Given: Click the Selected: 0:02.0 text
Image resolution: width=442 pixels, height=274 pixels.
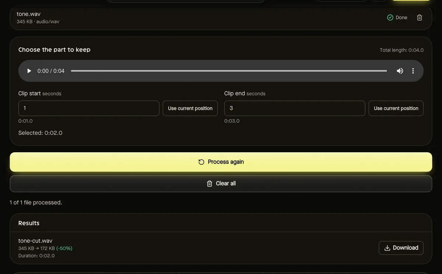Looking at the screenshot, I should [40, 133].
